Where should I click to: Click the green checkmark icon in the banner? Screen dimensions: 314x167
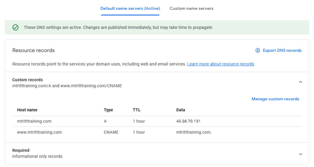pos(15,28)
